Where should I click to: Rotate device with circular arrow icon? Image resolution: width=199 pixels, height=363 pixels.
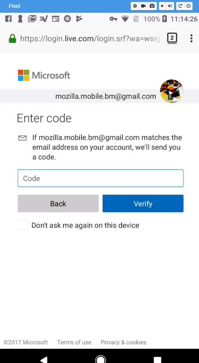[180, 6]
